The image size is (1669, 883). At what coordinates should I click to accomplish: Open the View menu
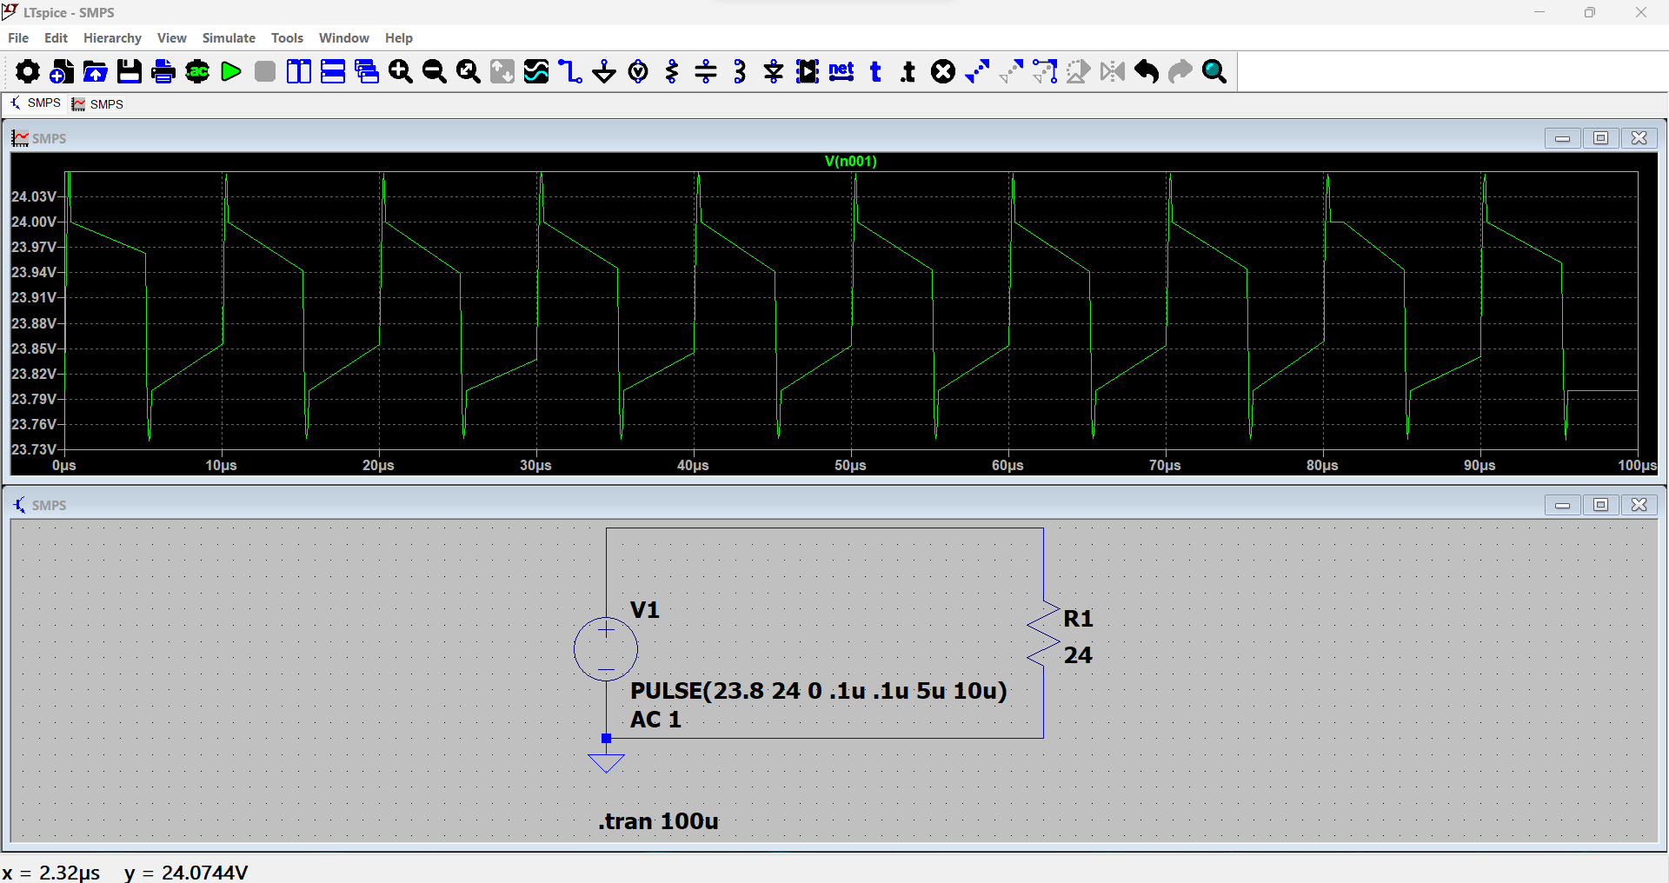tap(172, 38)
